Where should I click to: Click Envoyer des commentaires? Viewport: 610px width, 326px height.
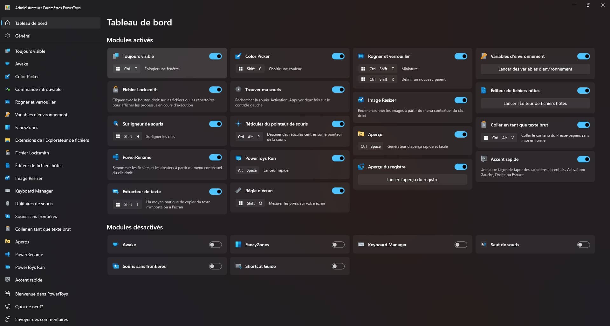click(x=51, y=319)
